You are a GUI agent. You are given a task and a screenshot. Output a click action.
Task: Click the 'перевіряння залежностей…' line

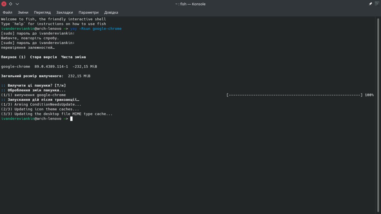(28, 48)
